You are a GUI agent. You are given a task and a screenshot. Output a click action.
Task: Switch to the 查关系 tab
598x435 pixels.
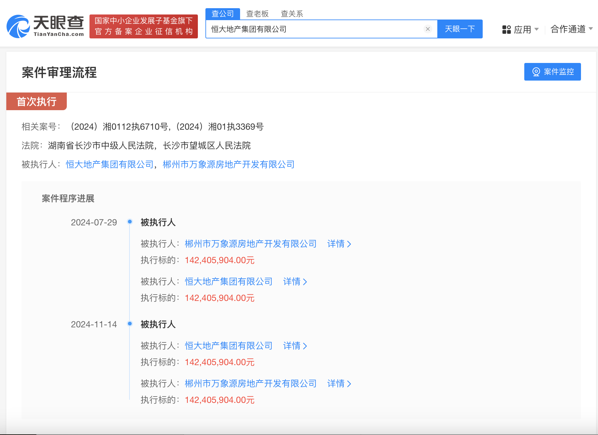(x=292, y=14)
